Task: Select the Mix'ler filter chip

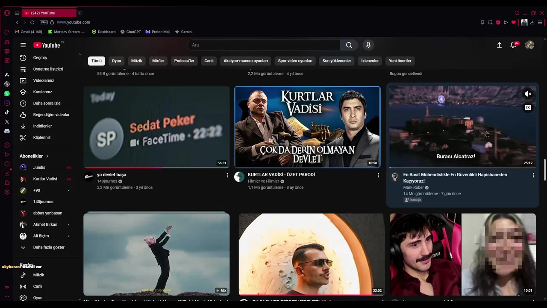Action: click(158, 61)
